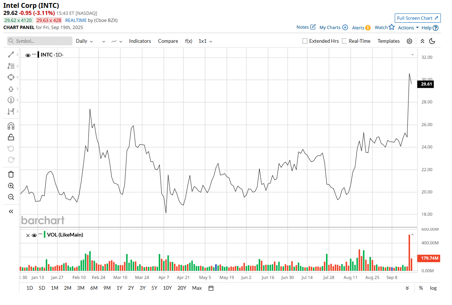Viewport: 452px width, 305px height.
Task: Redo the last chart action
Action: 11,160
